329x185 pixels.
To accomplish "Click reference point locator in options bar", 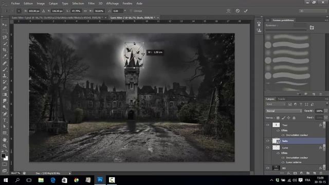I will click(19, 11).
